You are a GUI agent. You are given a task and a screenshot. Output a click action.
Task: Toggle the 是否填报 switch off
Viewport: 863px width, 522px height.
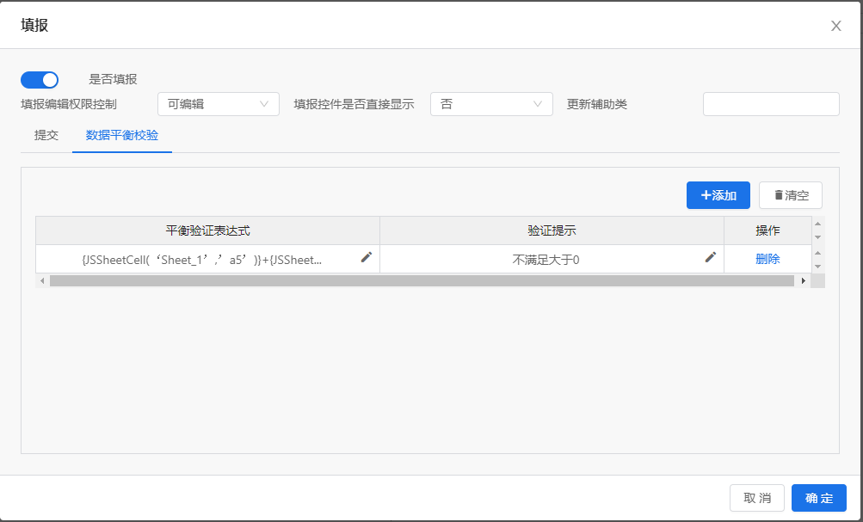(x=40, y=80)
